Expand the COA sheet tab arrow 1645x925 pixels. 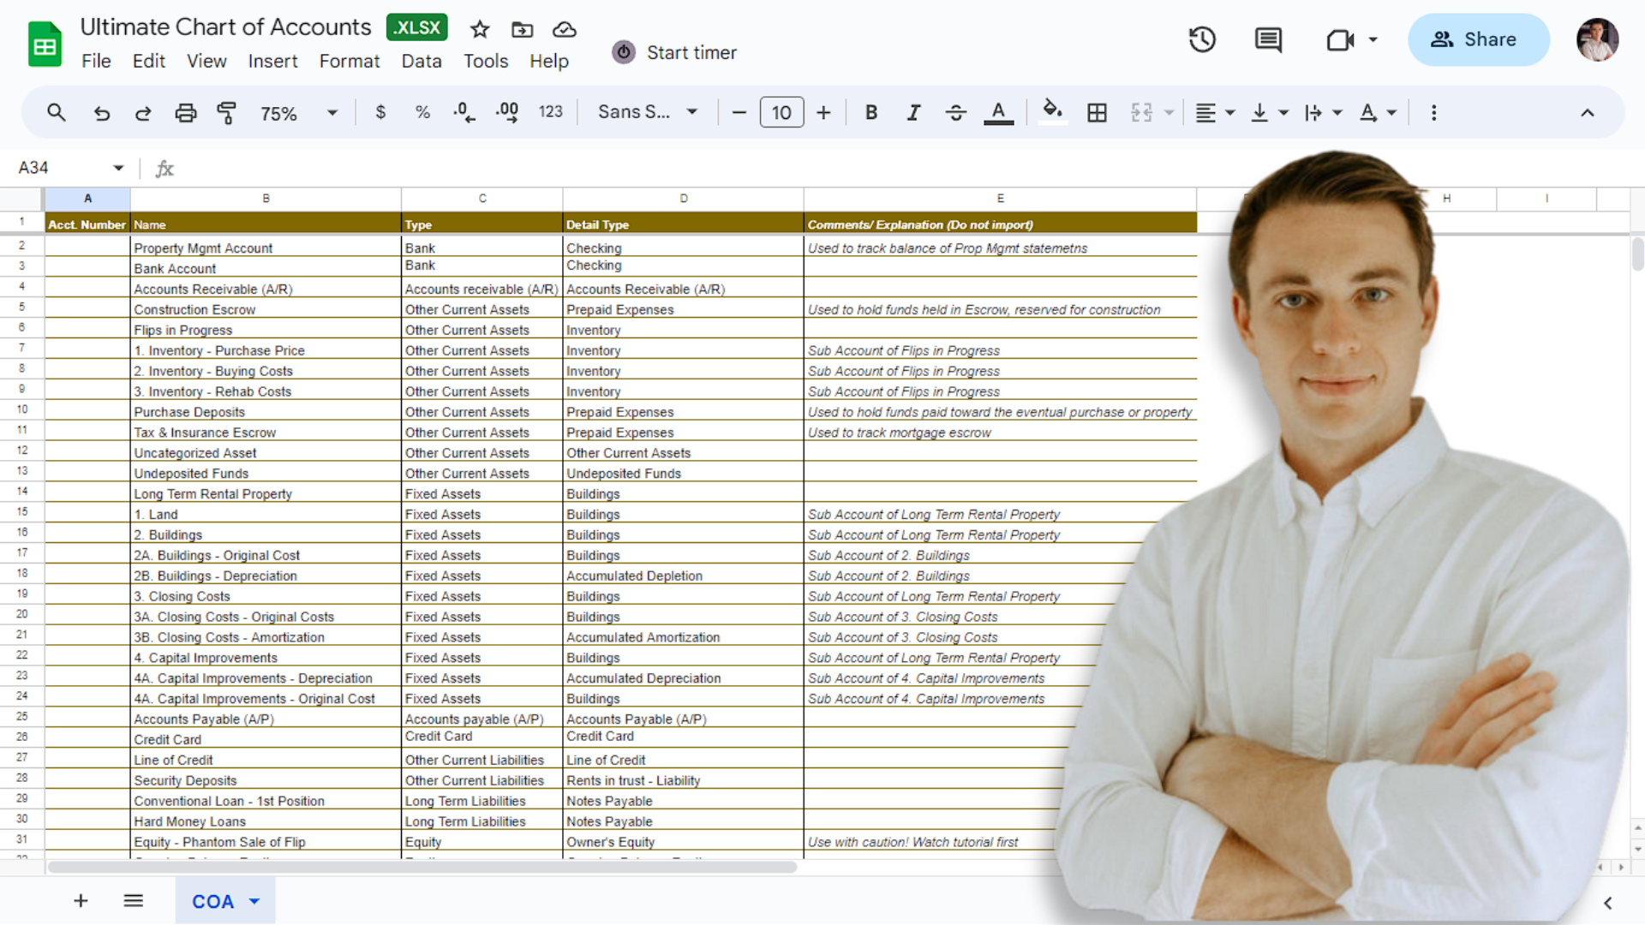point(254,901)
